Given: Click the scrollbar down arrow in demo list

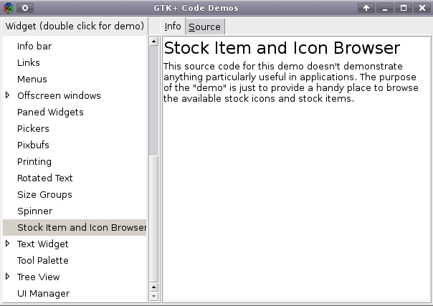Looking at the screenshot, I should click(x=153, y=296).
